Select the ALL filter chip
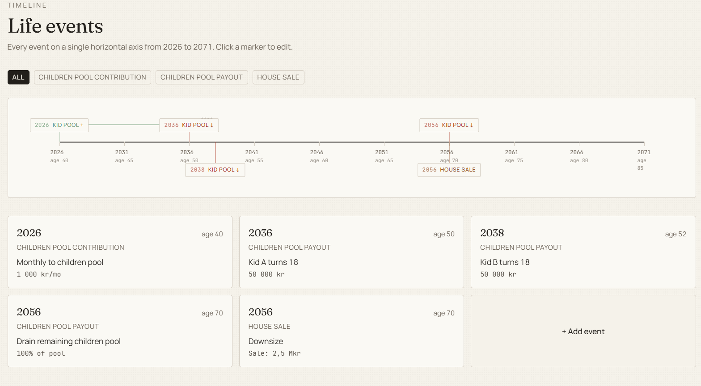The width and height of the screenshot is (701, 386). [x=18, y=77]
